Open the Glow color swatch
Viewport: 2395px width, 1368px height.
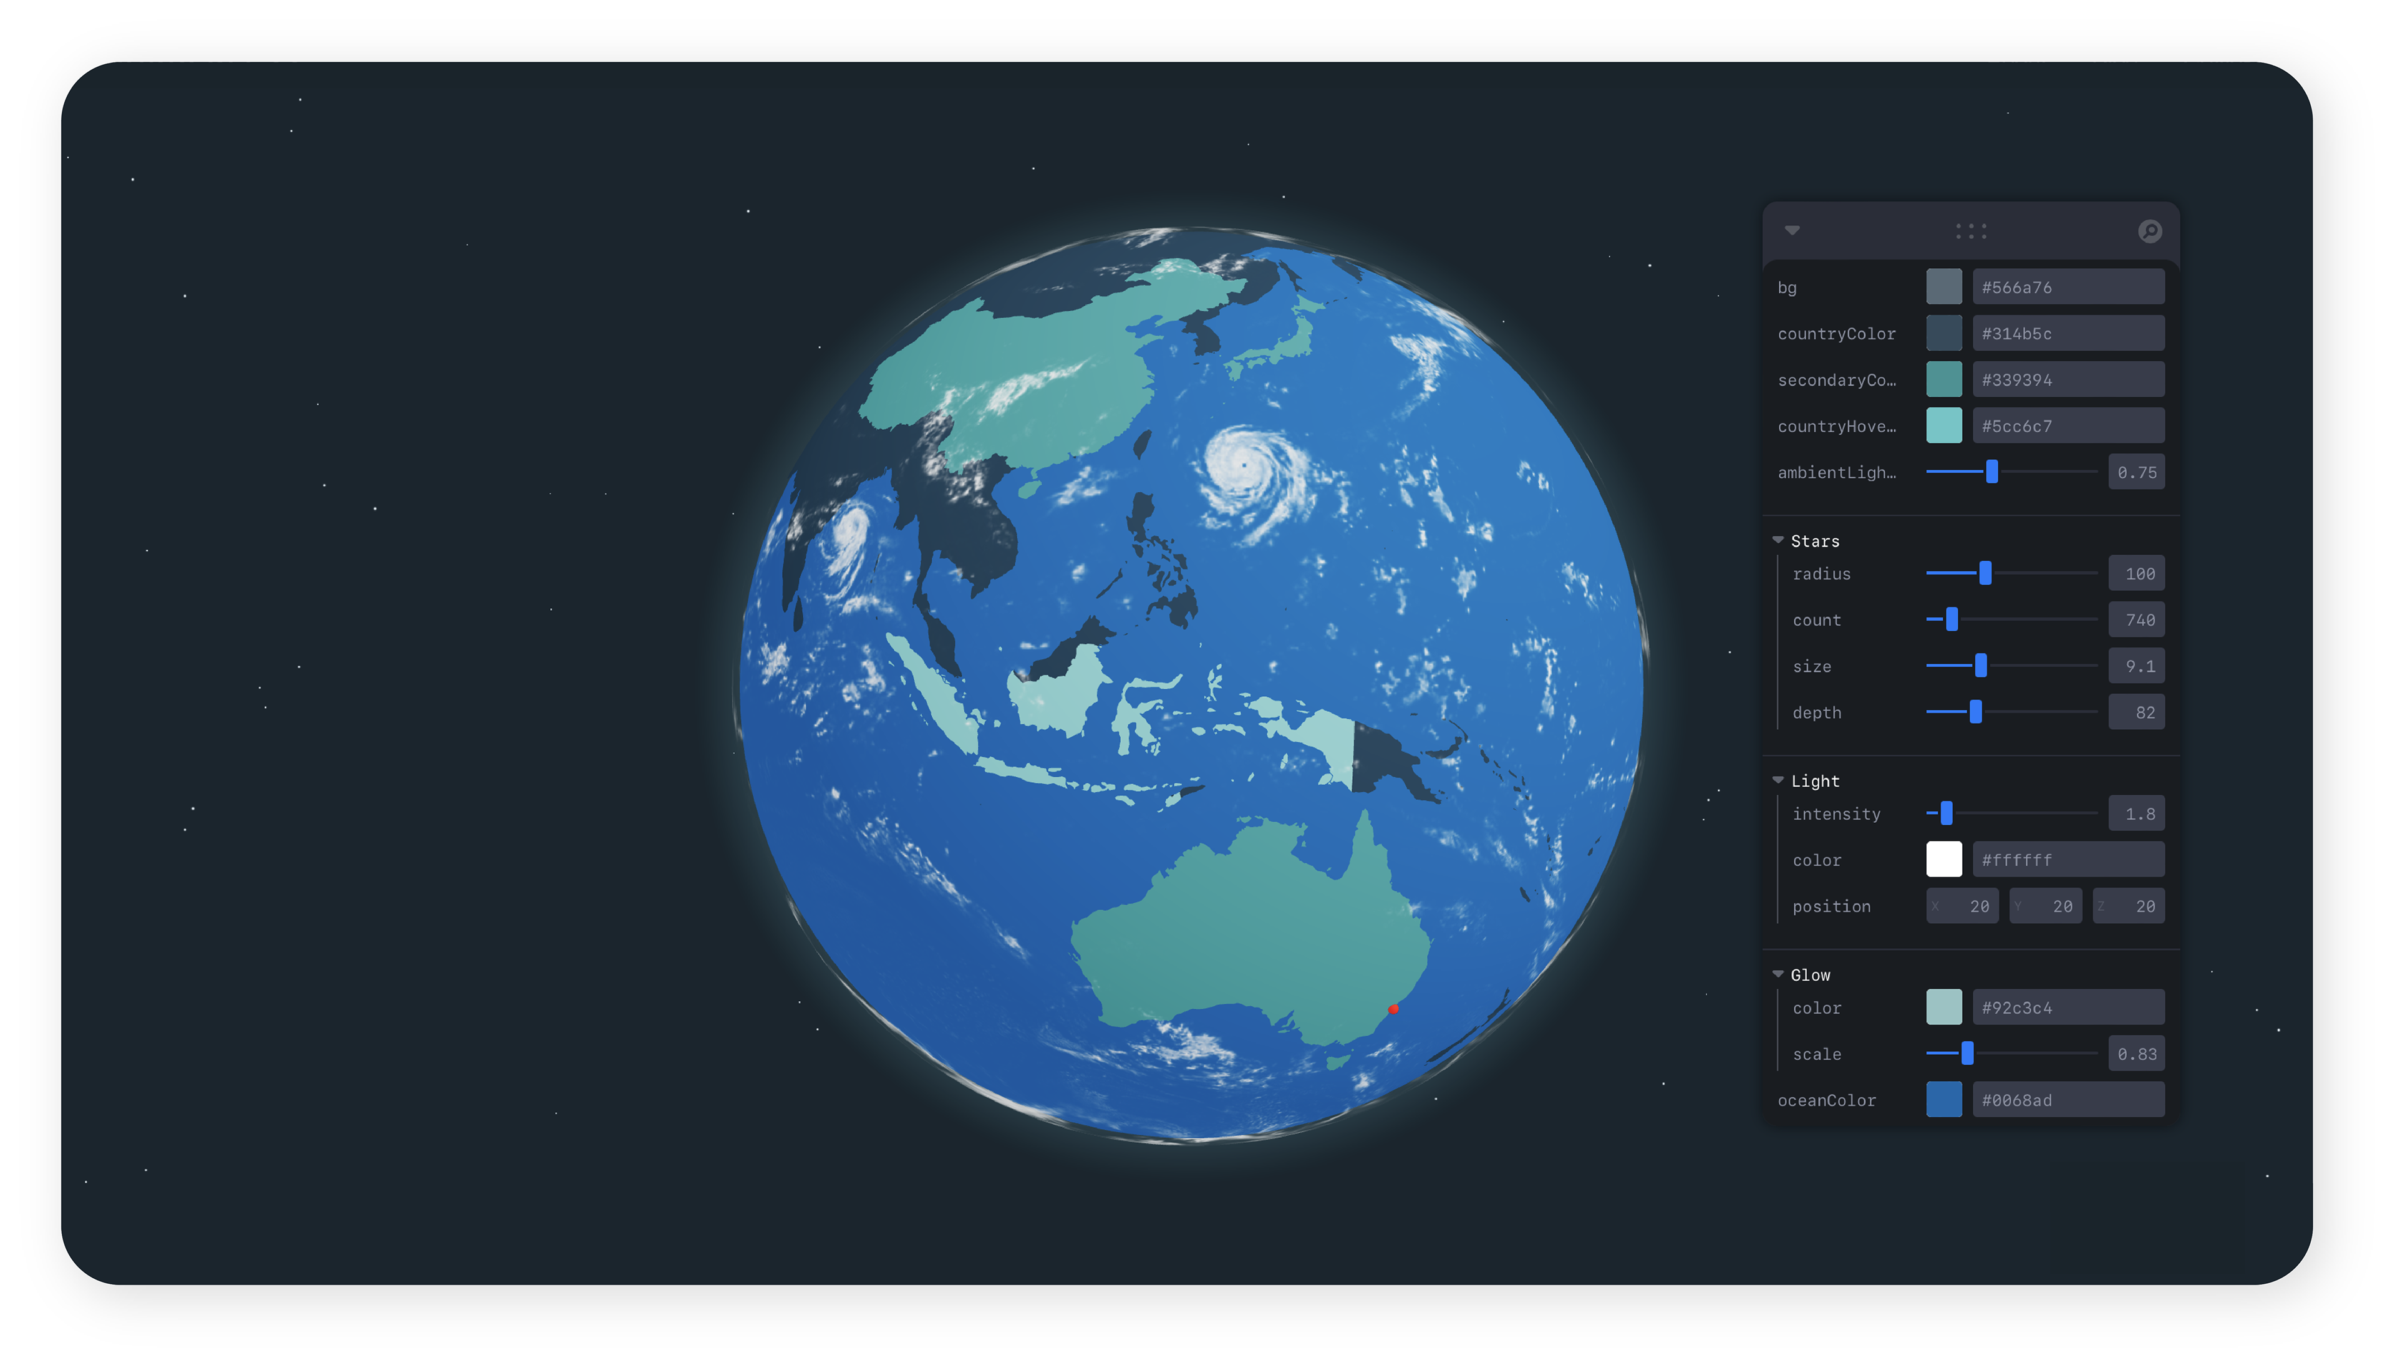coord(1943,1007)
